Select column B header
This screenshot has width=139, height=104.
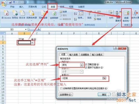pyautogui.click(x=24, y=33)
